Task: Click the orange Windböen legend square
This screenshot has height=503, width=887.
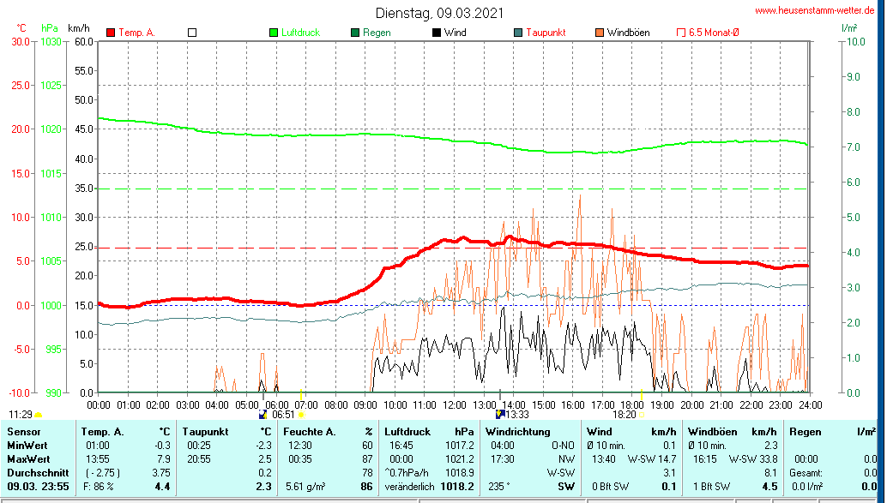Action: [599, 33]
